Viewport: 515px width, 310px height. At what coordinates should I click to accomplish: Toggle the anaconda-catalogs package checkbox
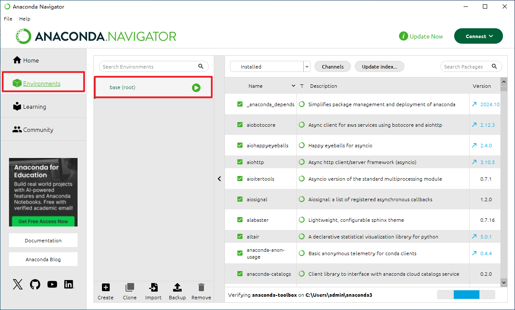point(240,274)
